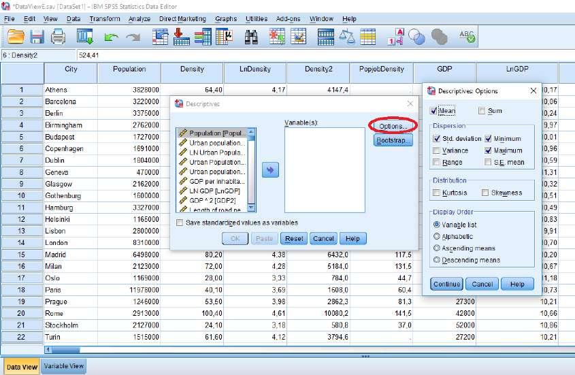The image size is (575, 375).
Task: Uncheck the Std. deviation checkbox
Action: point(436,139)
